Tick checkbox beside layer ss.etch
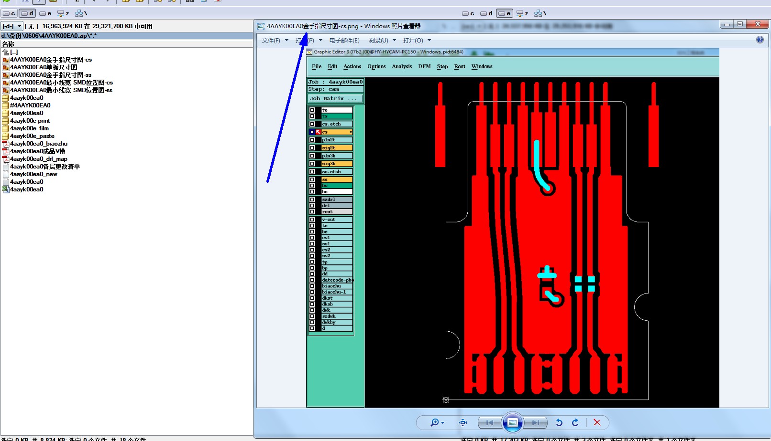This screenshot has width=771, height=441. point(312,172)
